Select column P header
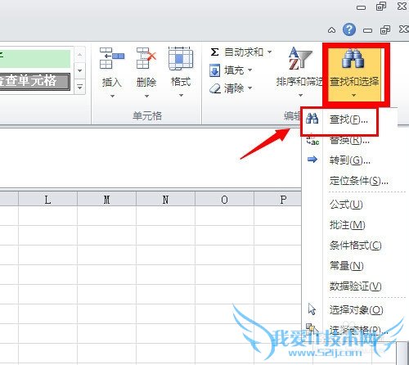Image resolution: width=409 pixels, height=365 pixels. (x=277, y=199)
